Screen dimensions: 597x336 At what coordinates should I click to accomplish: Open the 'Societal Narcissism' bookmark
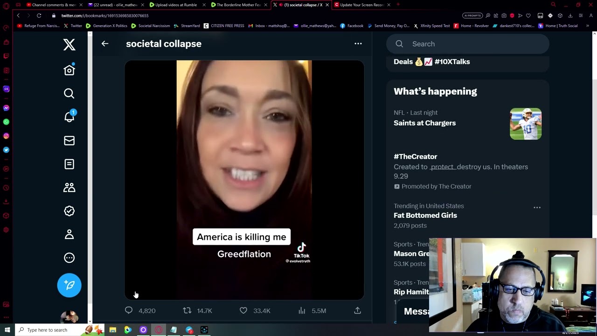(x=150, y=26)
